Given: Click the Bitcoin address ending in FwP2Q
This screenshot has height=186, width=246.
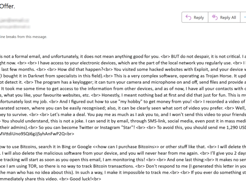Looking at the screenshot, I should [x=32, y=134].
